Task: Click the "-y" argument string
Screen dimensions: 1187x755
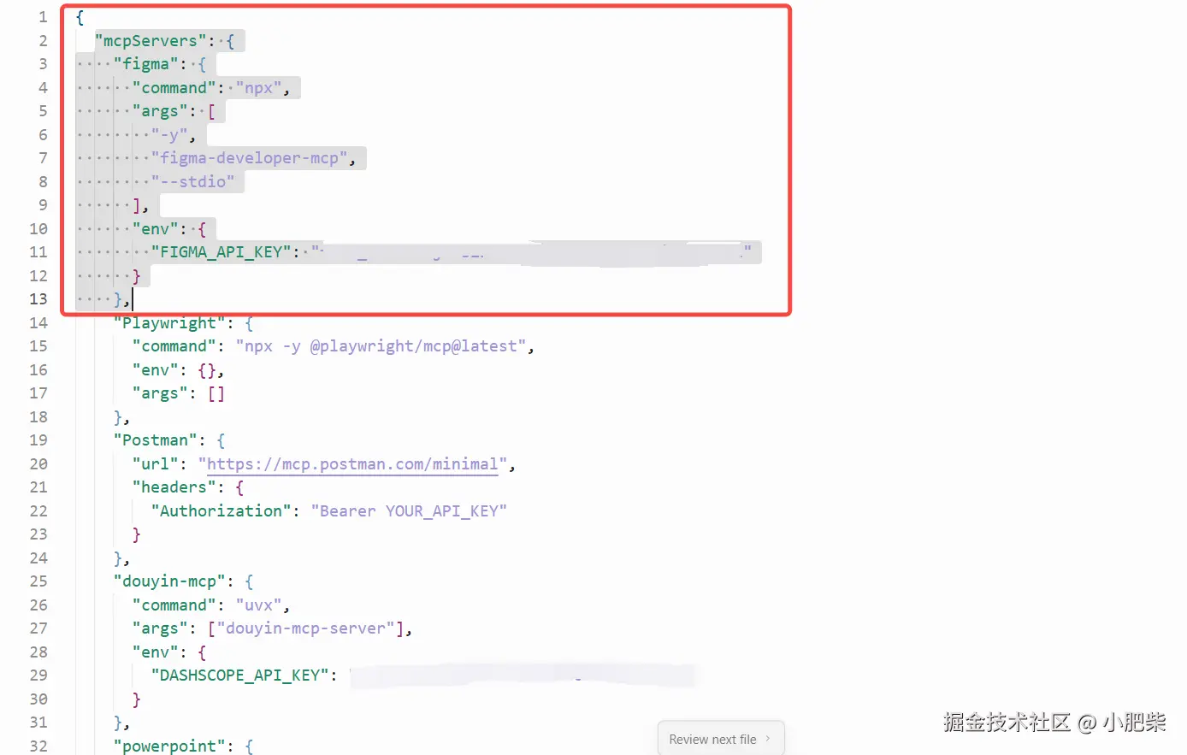Action: pyautogui.click(x=169, y=135)
